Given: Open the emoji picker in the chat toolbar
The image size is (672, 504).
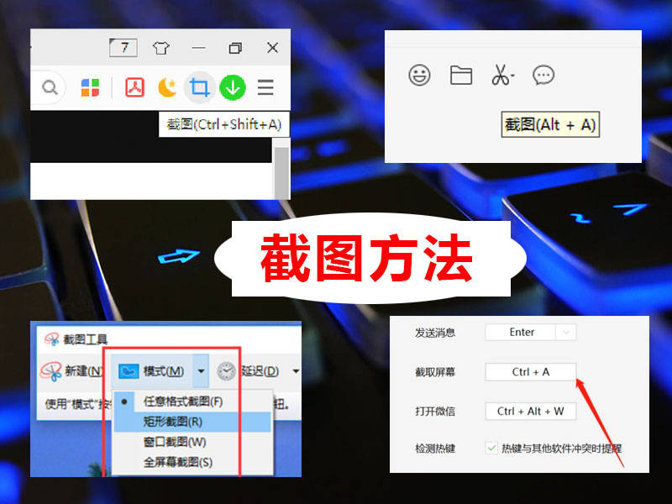Looking at the screenshot, I should [419, 75].
